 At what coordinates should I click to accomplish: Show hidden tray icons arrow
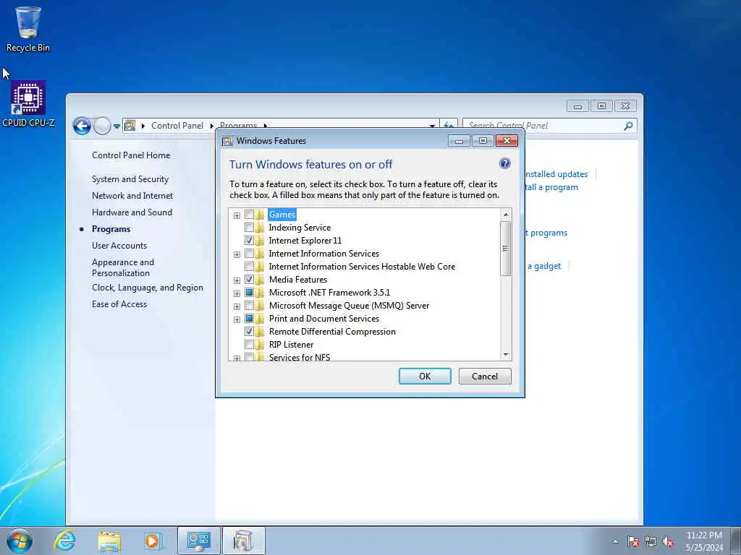615,541
